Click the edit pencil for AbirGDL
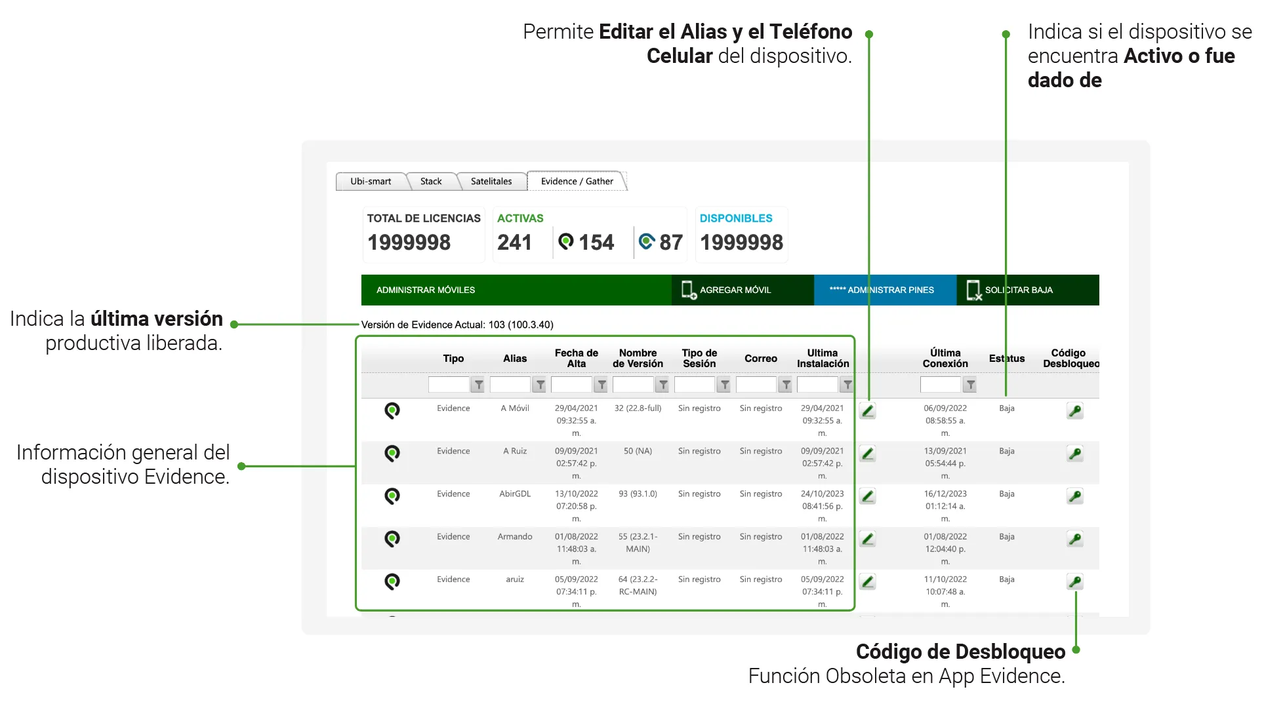1283x704 pixels. pos(868,496)
